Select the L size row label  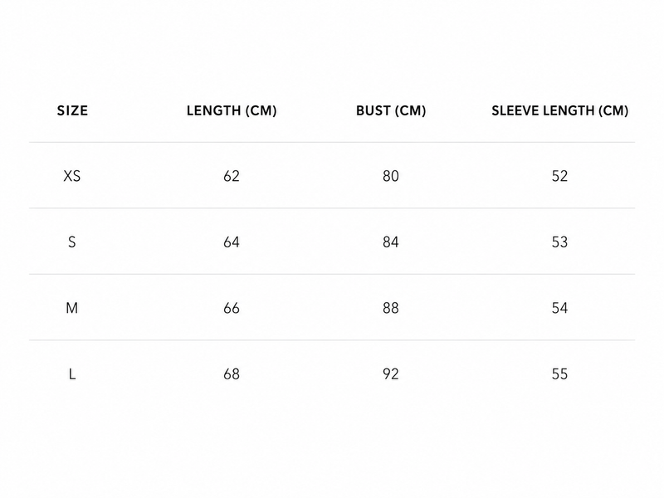[72, 374]
